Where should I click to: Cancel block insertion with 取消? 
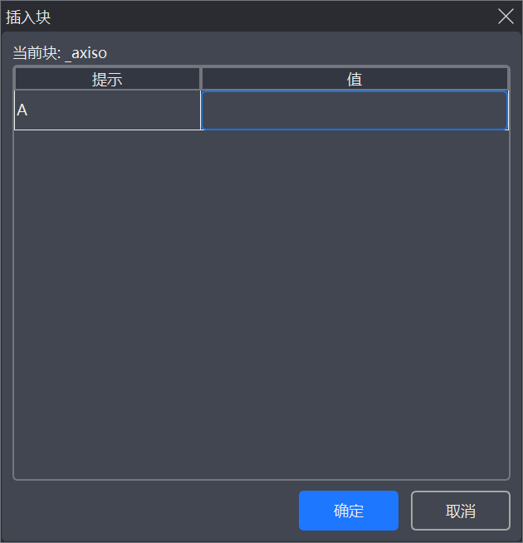coord(460,511)
